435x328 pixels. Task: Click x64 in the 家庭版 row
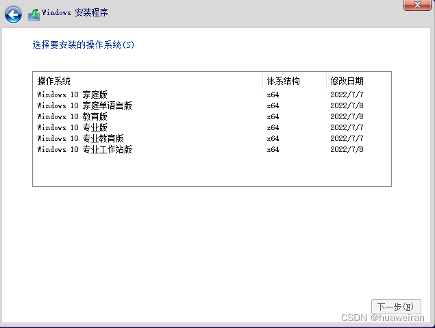tap(273, 94)
